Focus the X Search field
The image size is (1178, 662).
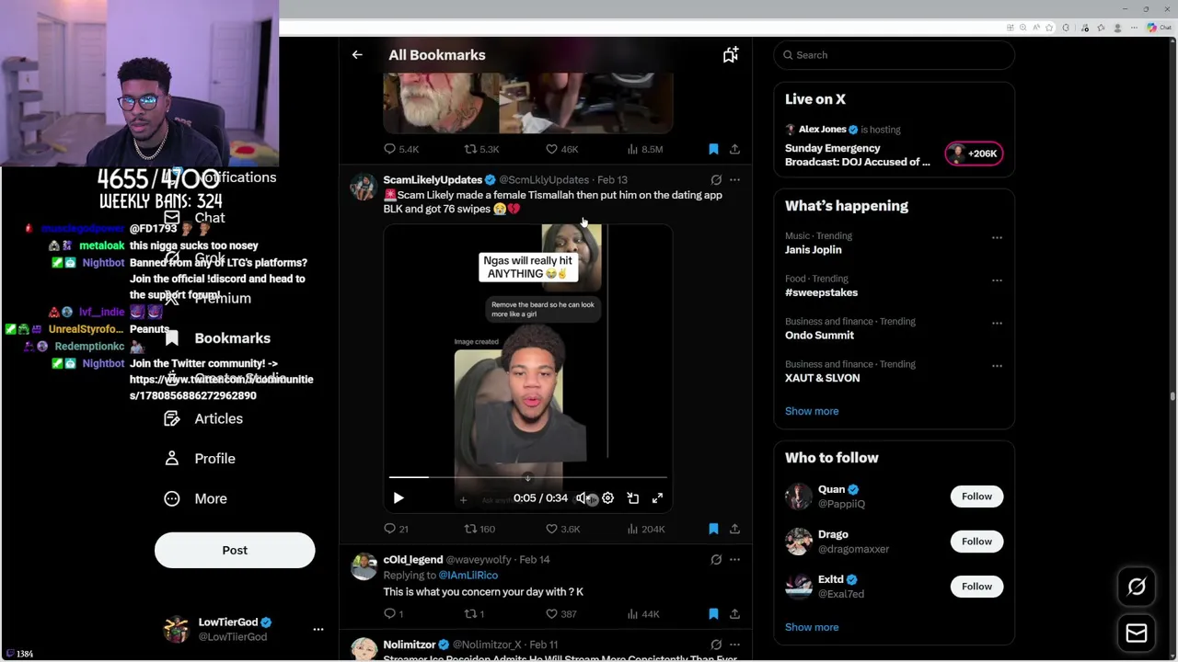(x=894, y=55)
